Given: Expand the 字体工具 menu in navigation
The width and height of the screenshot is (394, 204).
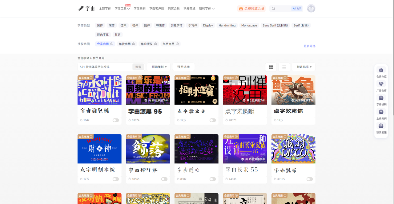Looking at the screenshot, I should click(x=122, y=9).
